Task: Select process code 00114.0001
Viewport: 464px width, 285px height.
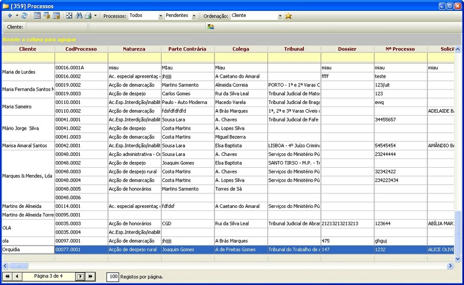Action: 81,206
